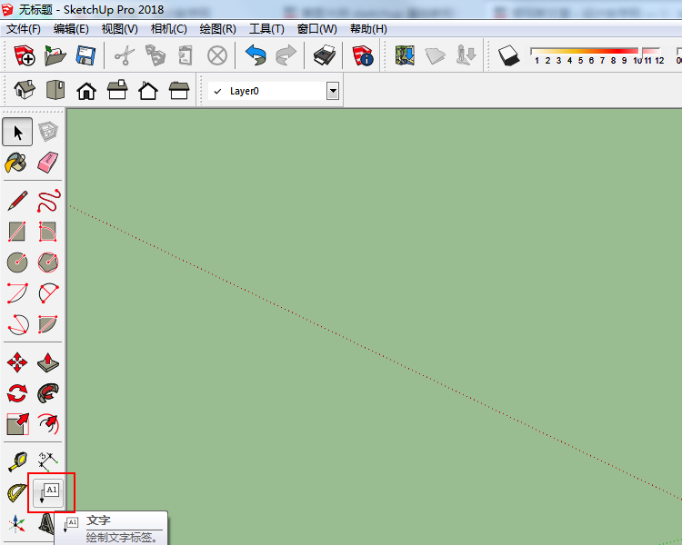This screenshot has height=545, width=682.
Task: Click the Undo button
Action: 256,56
